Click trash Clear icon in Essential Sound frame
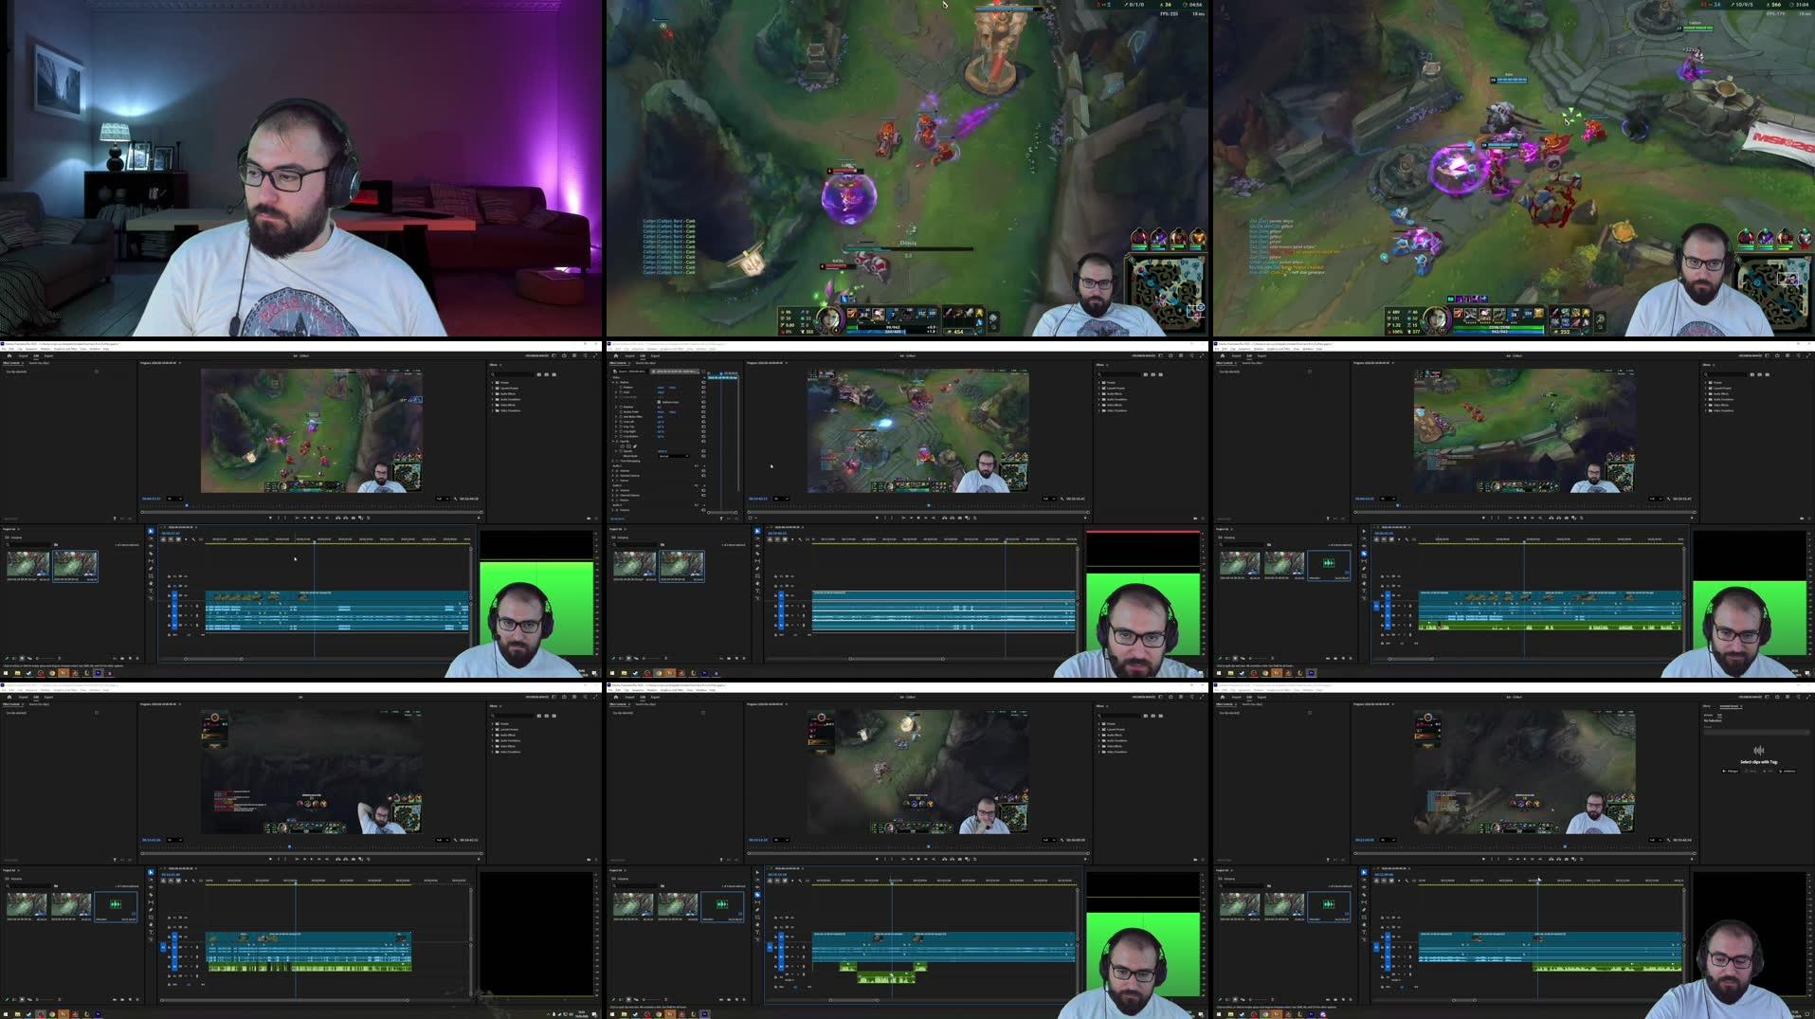This screenshot has width=1815, height=1019. tap(1351, 999)
